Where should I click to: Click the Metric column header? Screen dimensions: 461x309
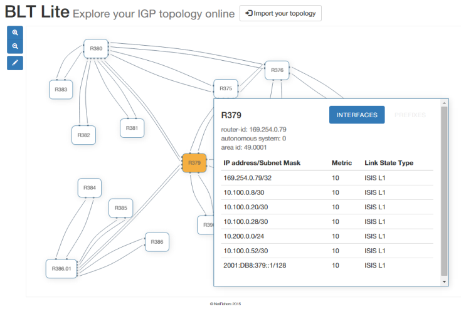(x=342, y=163)
